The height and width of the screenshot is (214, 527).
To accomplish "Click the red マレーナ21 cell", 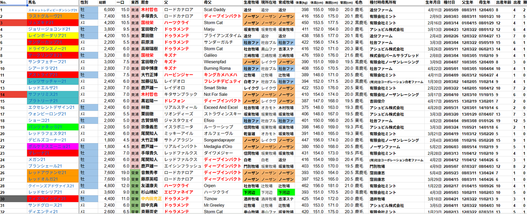I will tap(53, 153).
